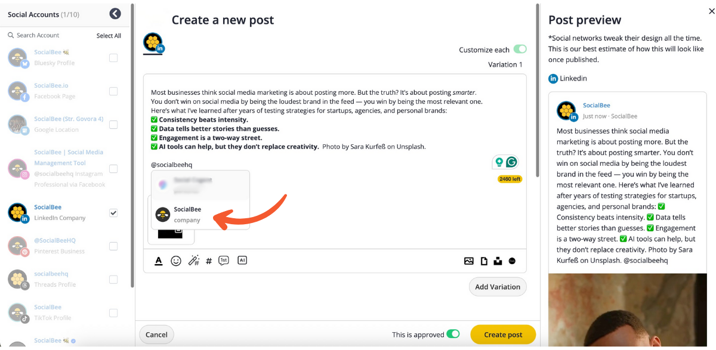Open the emoji picker
This screenshot has height=350, width=716.
tap(176, 261)
